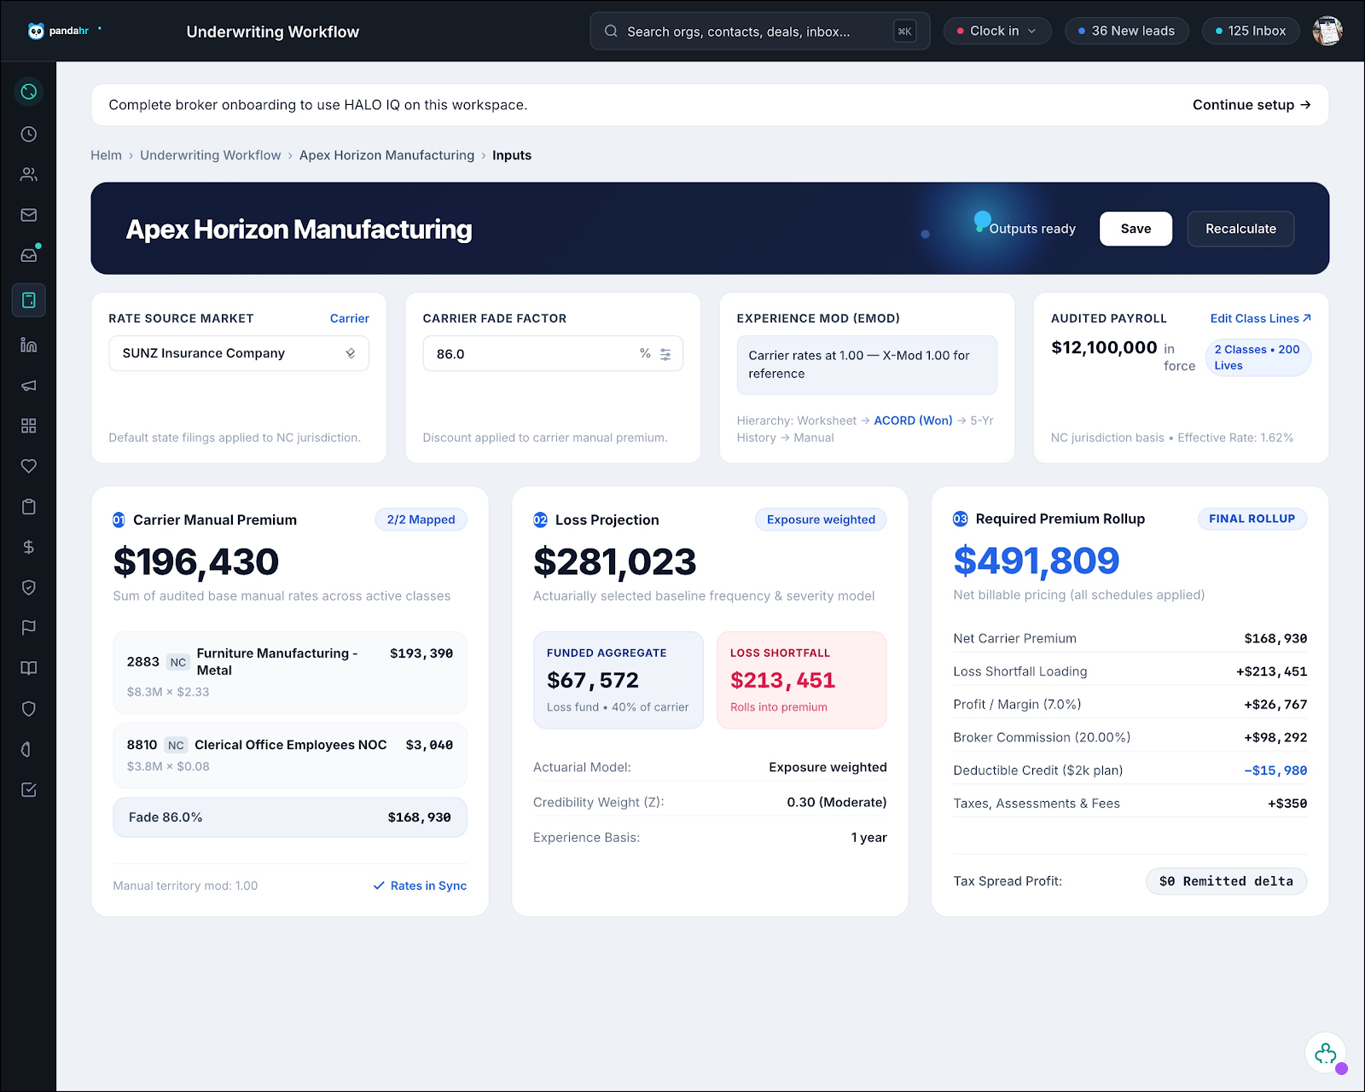
Task: Click the $0 Remitted delta pill
Action: pyautogui.click(x=1226, y=881)
